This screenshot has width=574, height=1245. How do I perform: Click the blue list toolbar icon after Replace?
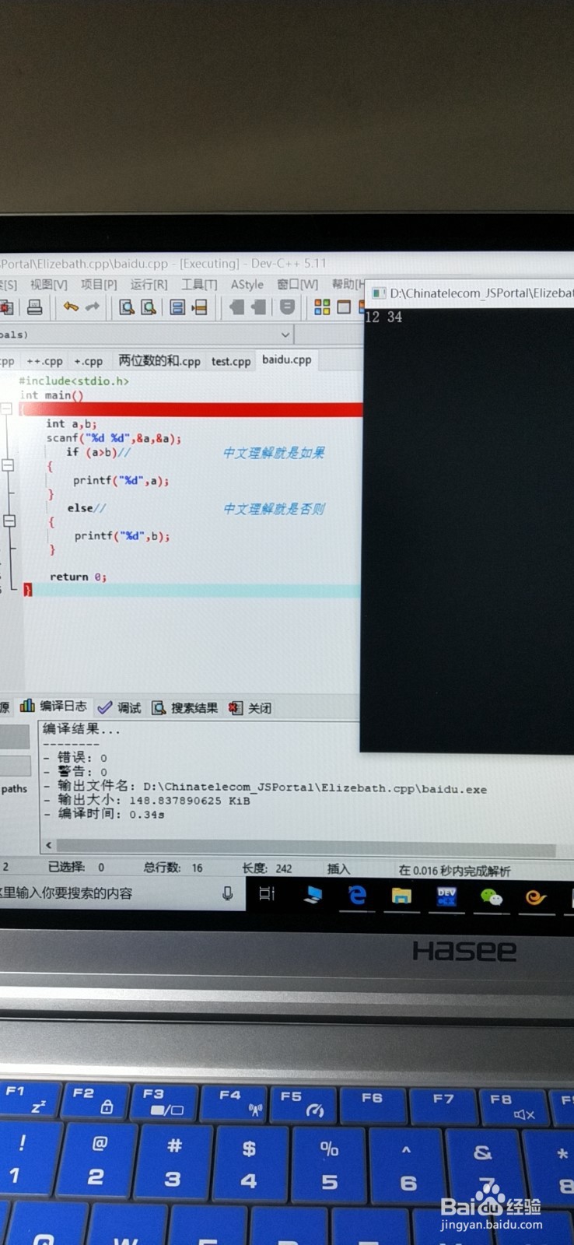tap(177, 307)
